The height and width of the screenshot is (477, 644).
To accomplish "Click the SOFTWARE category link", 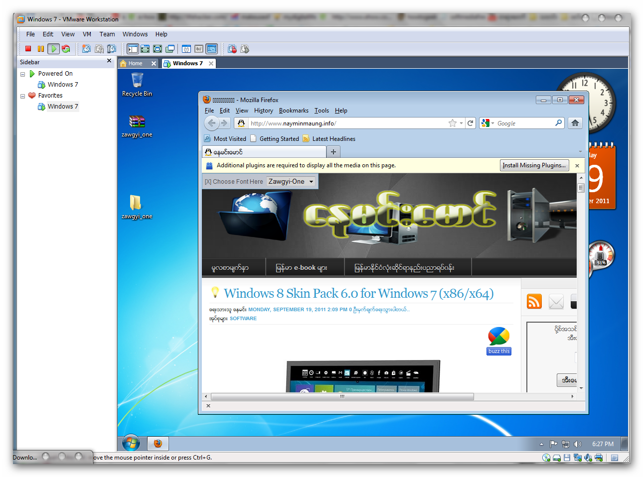I will click(x=243, y=319).
